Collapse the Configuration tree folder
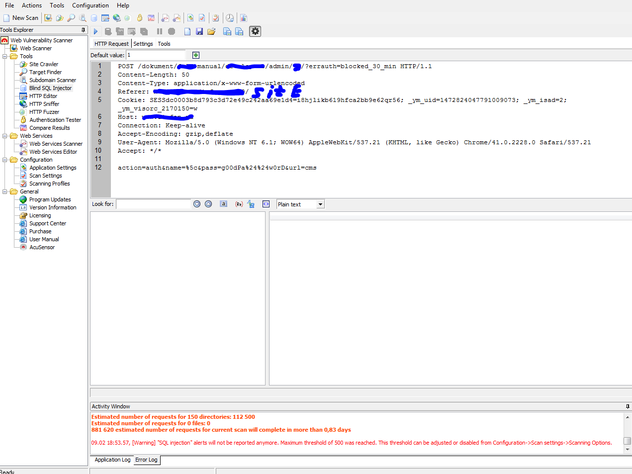The width and height of the screenshot is (632, 474). point(5,160)
